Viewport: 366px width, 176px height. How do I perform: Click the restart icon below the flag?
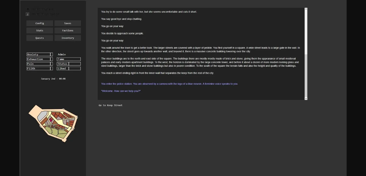(x=27, y=14)
